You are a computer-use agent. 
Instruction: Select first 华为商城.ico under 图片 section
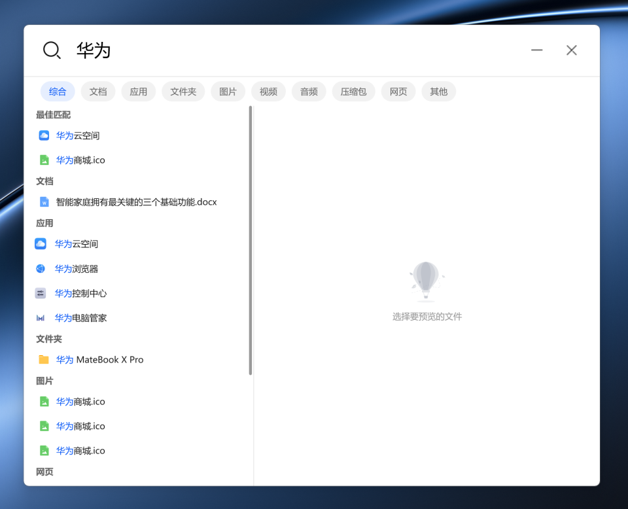coord(80,402)
